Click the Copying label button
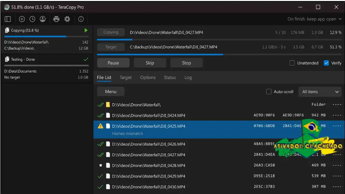The height and width of the screenshot is (194, 345). (111, 32)
